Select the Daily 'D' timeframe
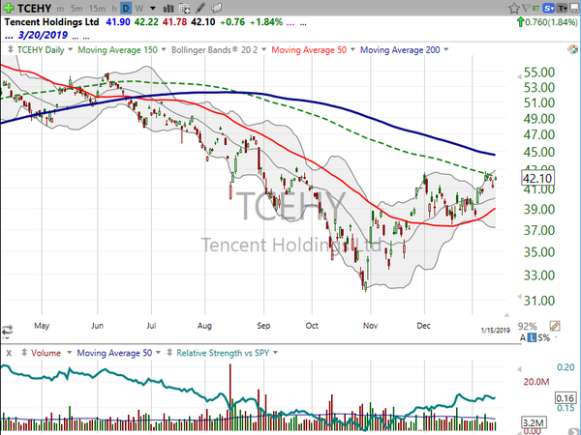This screenshot has width=581, height=435. [126, 8]
